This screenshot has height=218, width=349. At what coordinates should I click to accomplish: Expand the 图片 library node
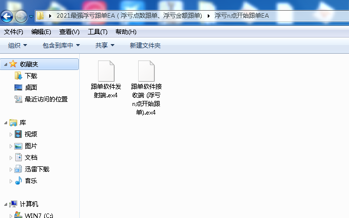tap(11, 146)
